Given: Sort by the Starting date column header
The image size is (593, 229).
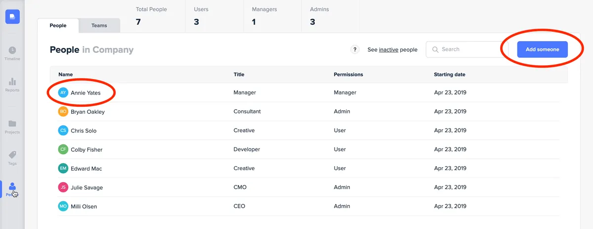Looking at the screenshot, I should pos(449,75).
